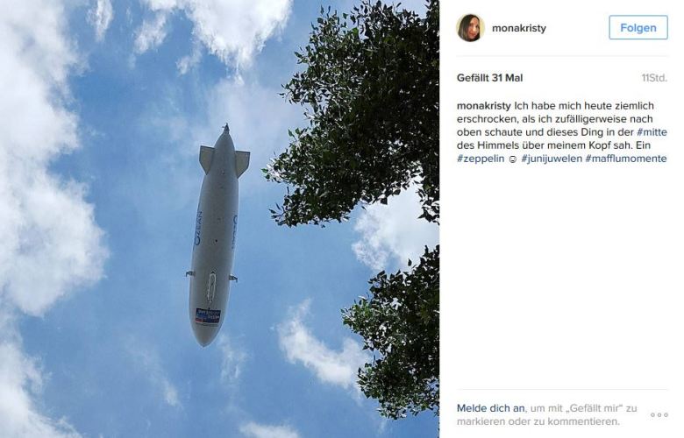Click the emoji after the #zeppelin hashtag
Viewport: 684px width, 438px height.
[x=513, y=159]
